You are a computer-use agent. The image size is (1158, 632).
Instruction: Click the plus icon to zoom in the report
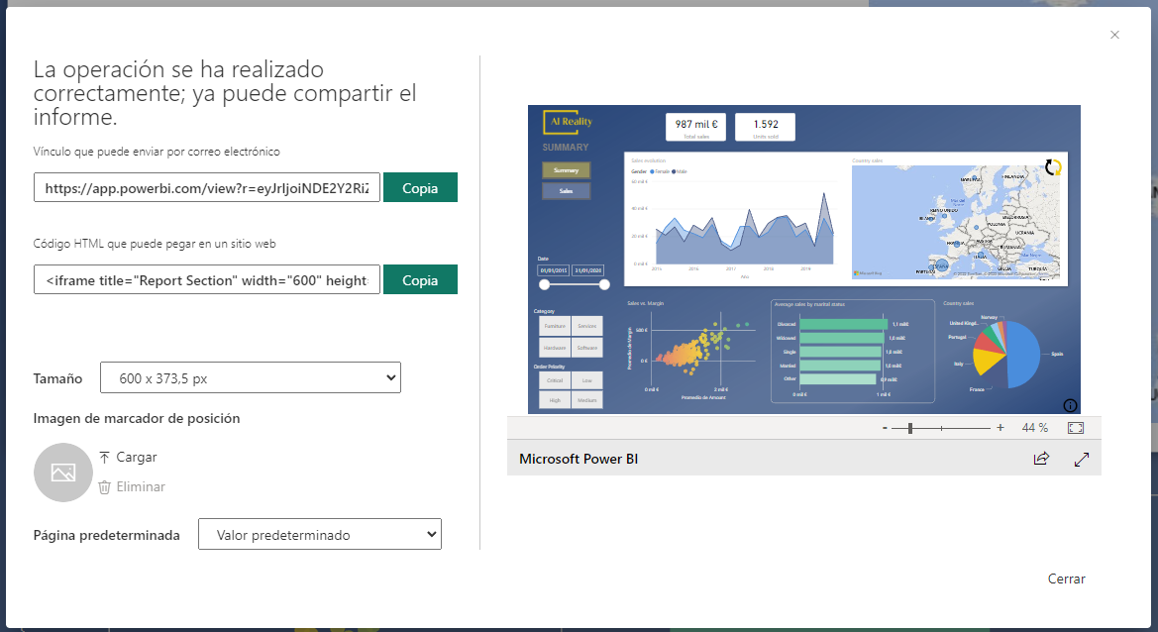(x=1000, y=428)
